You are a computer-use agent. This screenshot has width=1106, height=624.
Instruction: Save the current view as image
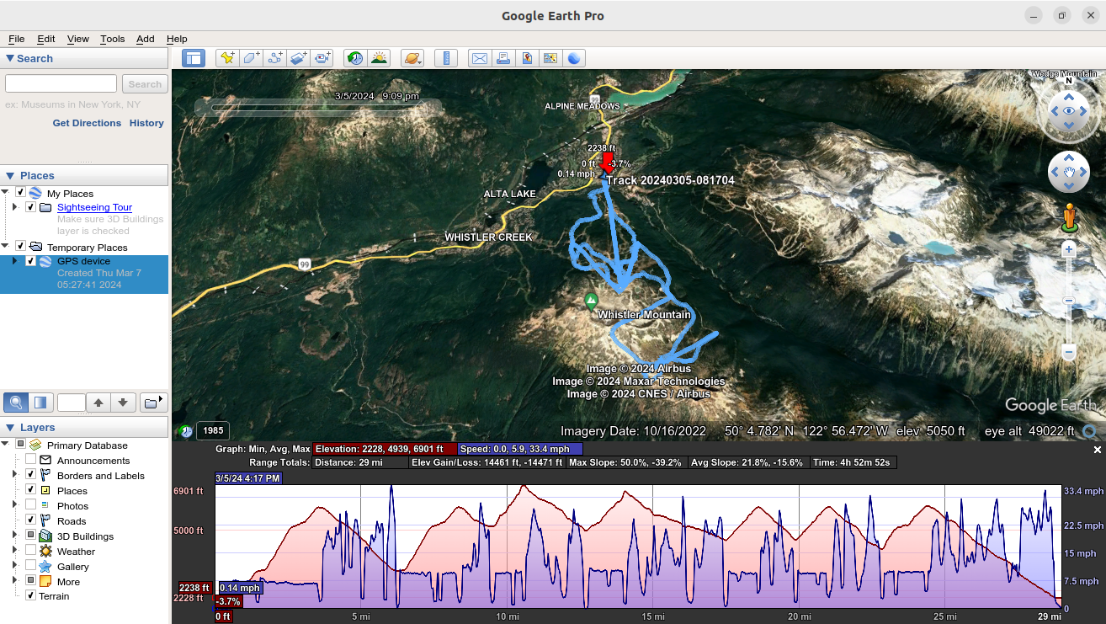pyautogui.click(x=527, y=58)
